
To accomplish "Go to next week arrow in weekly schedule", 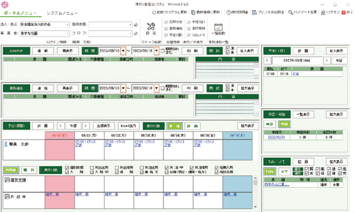I will 86,125.
